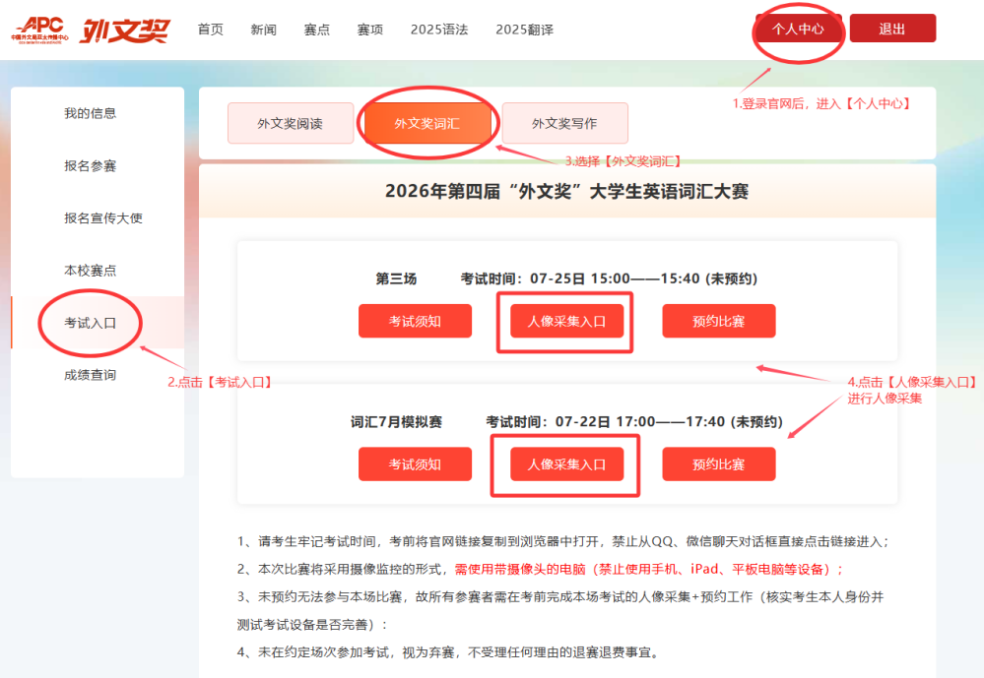Go to the 赛项 page
This screenshot has height=678, width=984.
pyautogui.click(x=370, y=30)
